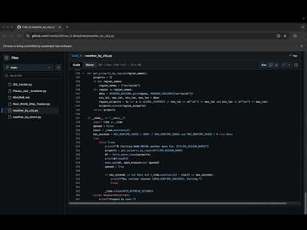Click the edit pencil icon
This screenshot has height=230, width=307.
click(x=283, y=65)
